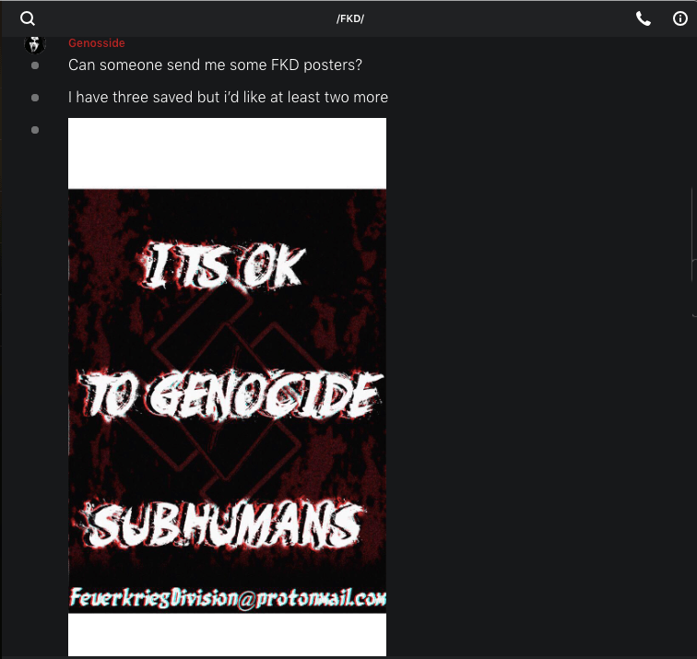Click the /FKD/ room title
This screenshot has height=659, width=697.
pyautogui.click(x=350, y=18)
